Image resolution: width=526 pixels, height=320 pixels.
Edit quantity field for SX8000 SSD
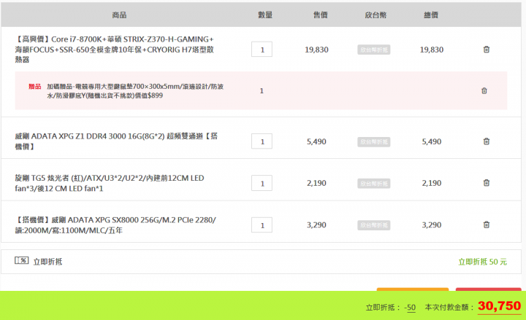(x=262, y=225)
